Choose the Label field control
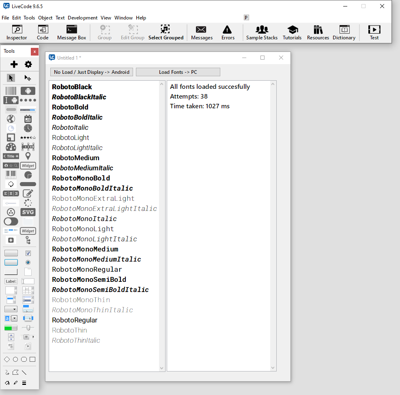The width and height of the screenshot is (400, 395). click(x=11, y=281)
